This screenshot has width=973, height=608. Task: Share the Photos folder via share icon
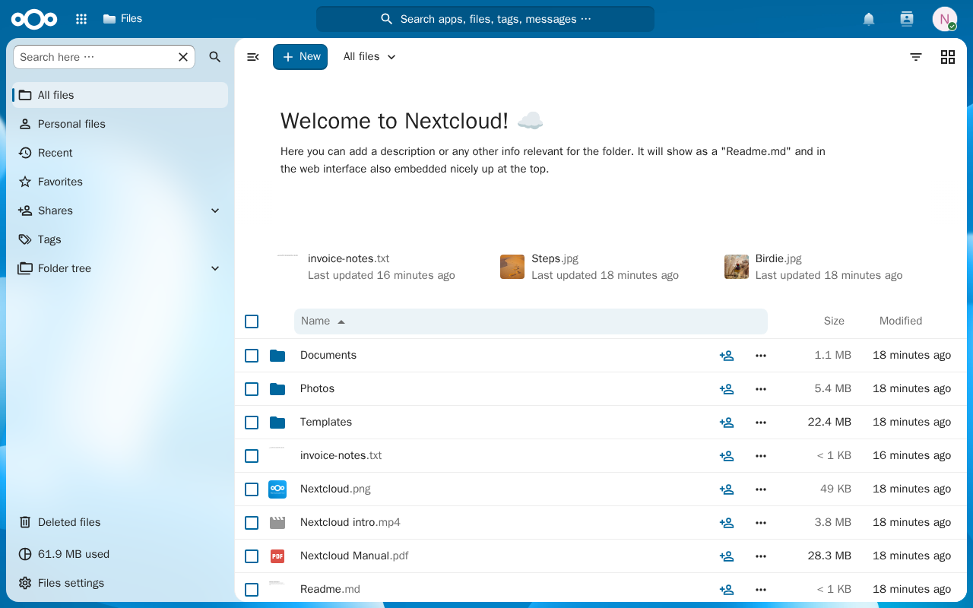727,389
